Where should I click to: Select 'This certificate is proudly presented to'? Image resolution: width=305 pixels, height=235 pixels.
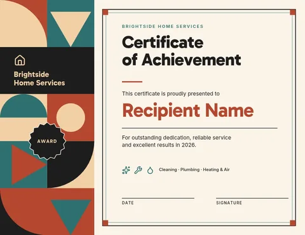pos(171,93)
